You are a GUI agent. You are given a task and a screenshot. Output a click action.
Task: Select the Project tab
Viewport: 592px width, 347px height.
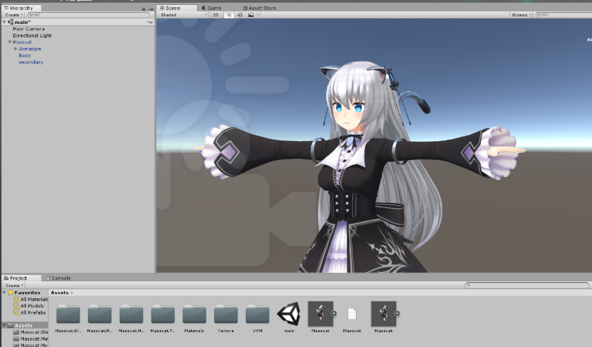(x=21, y=278)
